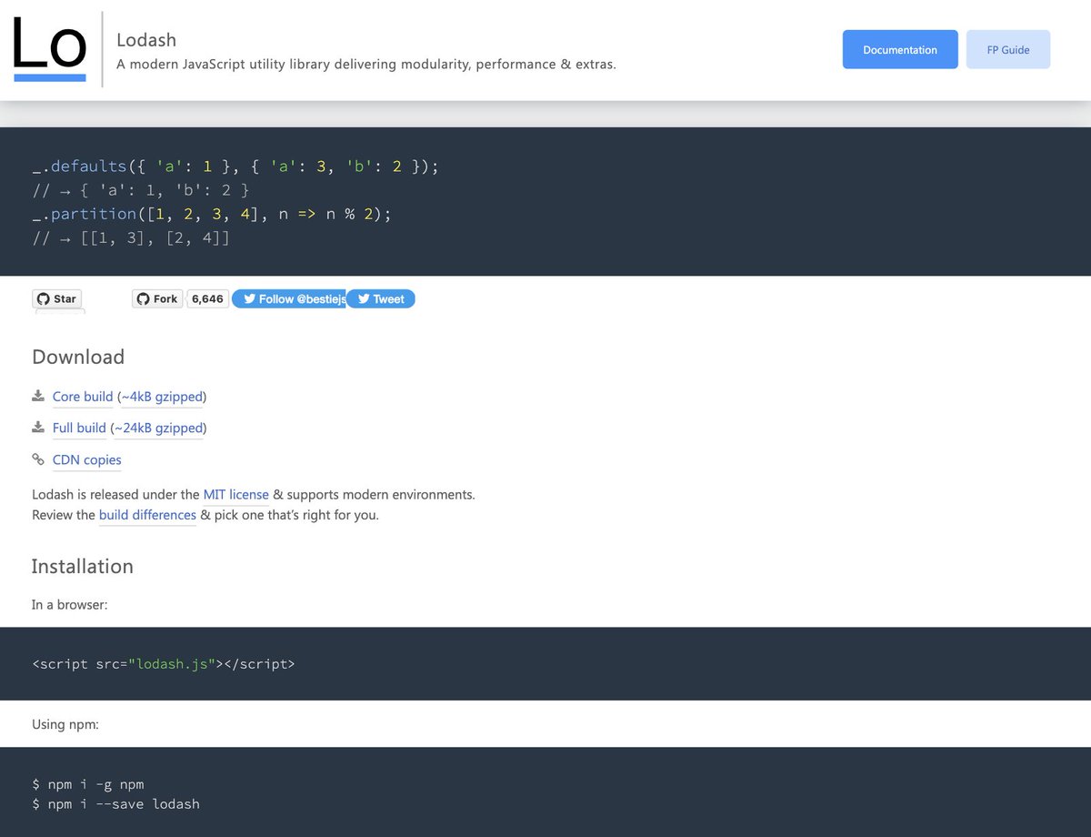Click the "// → { 'a': 1, 'b': 2 }" comment
1091x837 pixels.
[x=140, y=190]
